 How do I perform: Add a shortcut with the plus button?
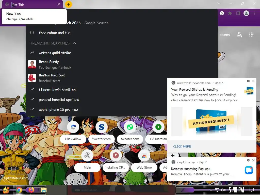click(x=173, y=155)
